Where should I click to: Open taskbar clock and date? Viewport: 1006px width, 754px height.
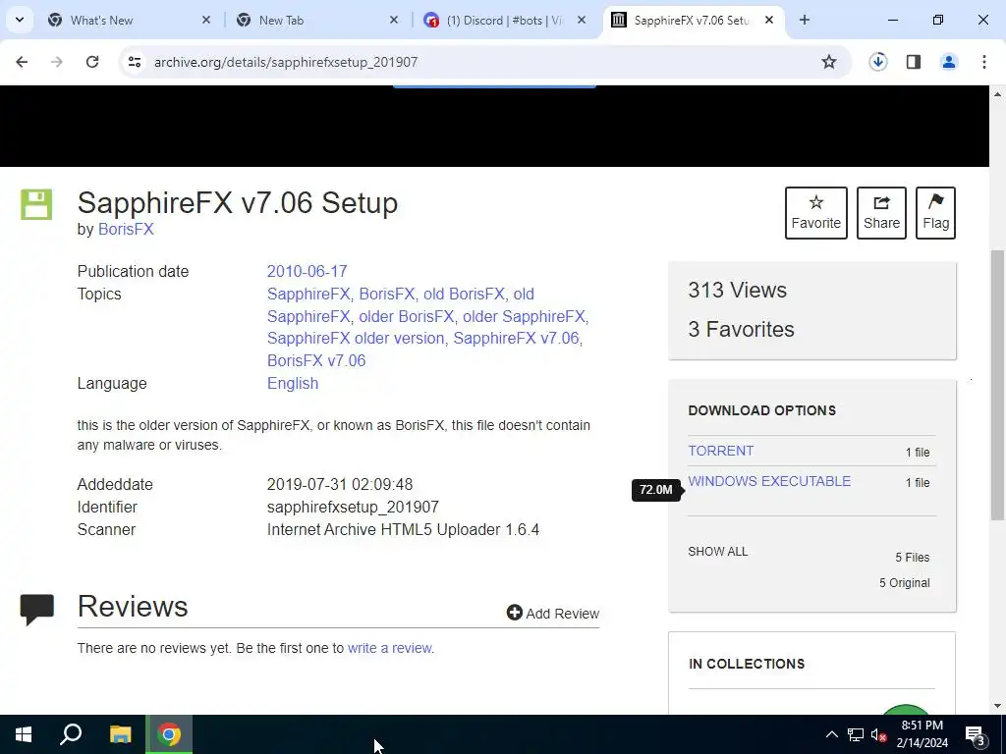coord(922,734)
